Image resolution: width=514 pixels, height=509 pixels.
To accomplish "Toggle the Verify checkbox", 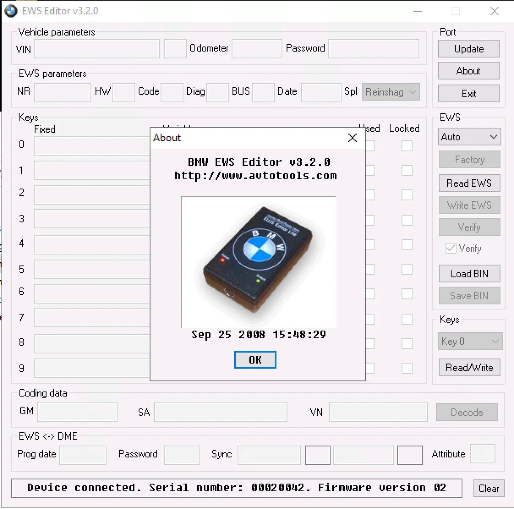I will (451, 248).
